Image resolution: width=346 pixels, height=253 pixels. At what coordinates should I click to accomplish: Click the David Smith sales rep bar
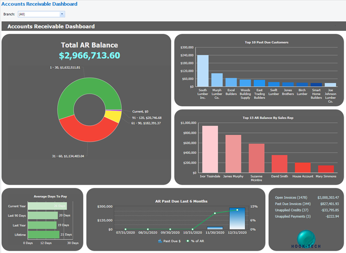(x=280, y=164)
